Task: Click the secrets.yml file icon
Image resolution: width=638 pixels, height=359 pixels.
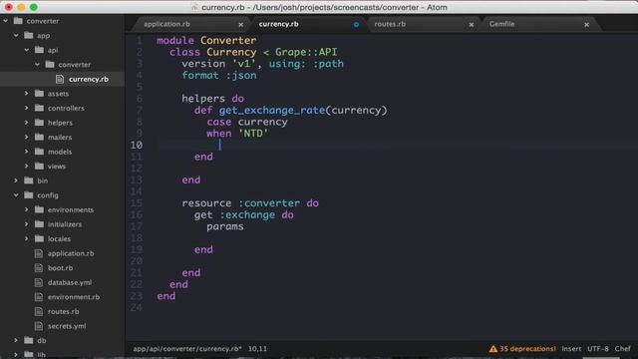Action: (x=39, y=326)
